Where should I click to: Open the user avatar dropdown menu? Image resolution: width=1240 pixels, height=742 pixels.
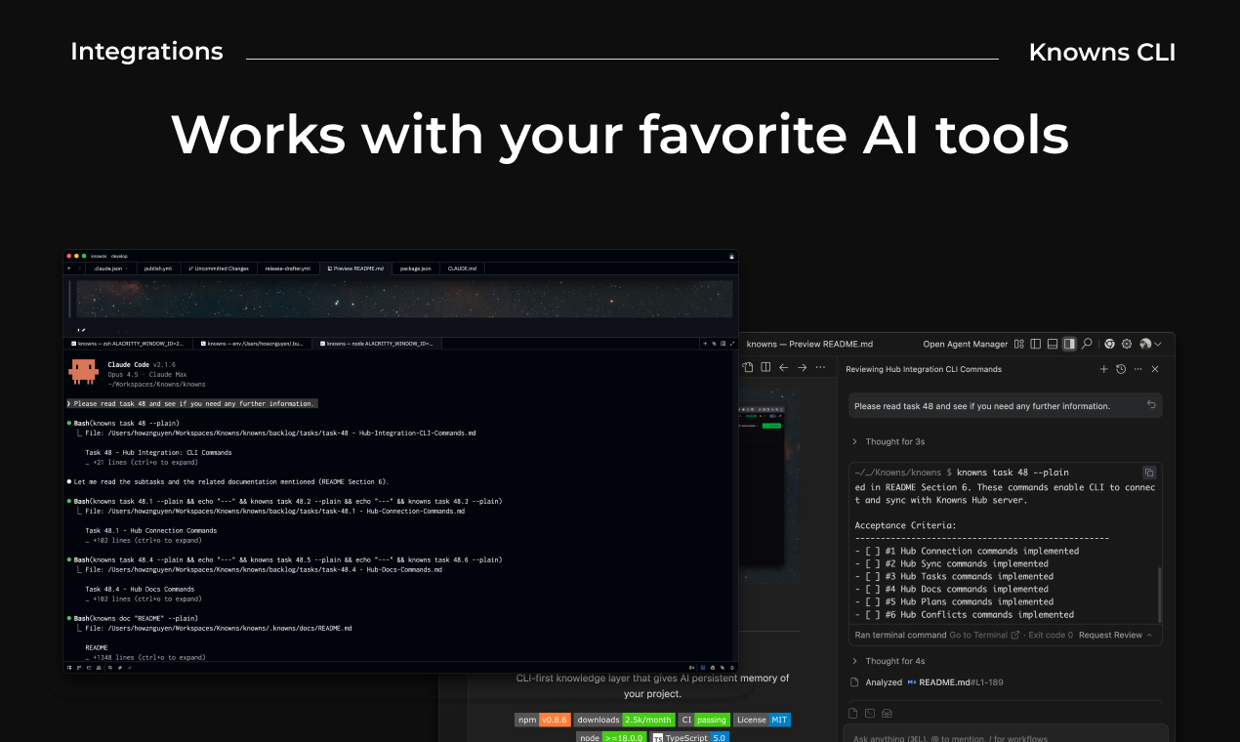click(x=1150, y=344)
